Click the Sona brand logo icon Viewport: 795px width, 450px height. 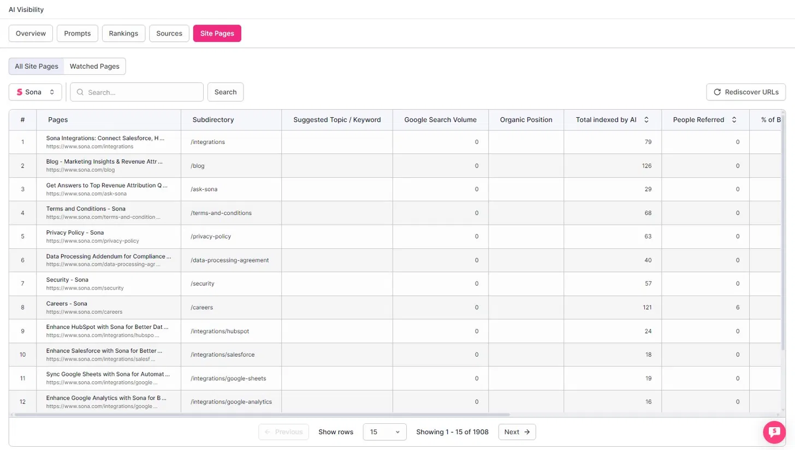pos(20,92)
